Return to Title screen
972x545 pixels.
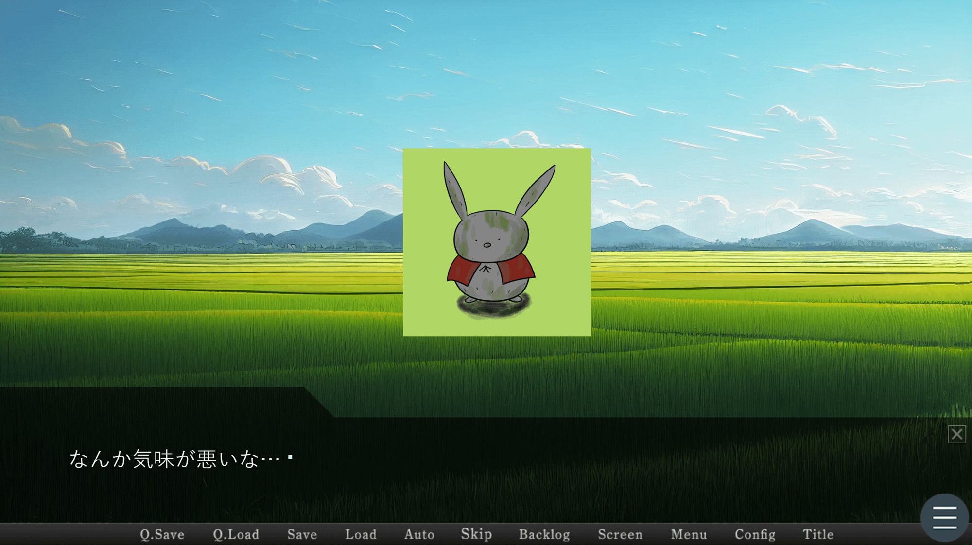(818, 534)
